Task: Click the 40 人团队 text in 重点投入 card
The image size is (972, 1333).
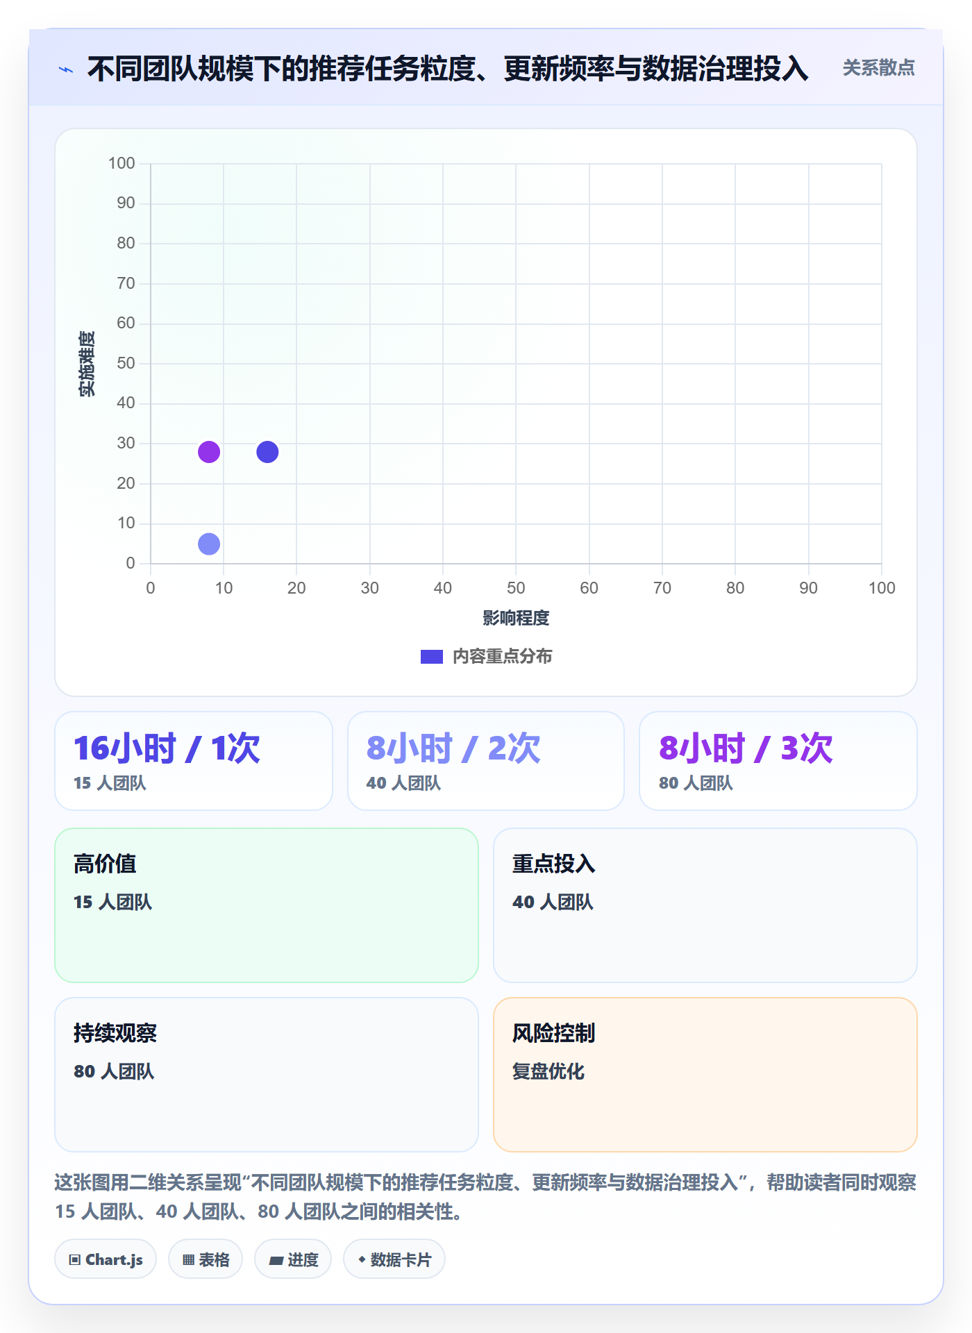Action: pos(553,902)
